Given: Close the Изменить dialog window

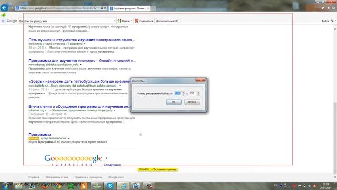Looking at the screenshot, I should [x=200, y=80].
